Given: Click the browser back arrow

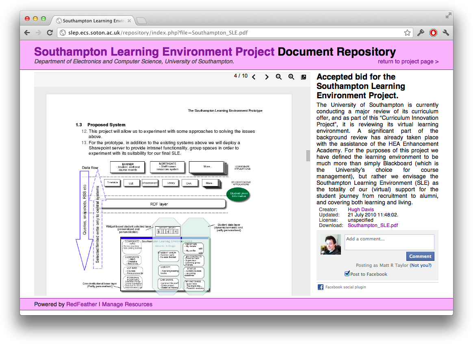Looking at the screenshot, I should [x=27, y=33].
